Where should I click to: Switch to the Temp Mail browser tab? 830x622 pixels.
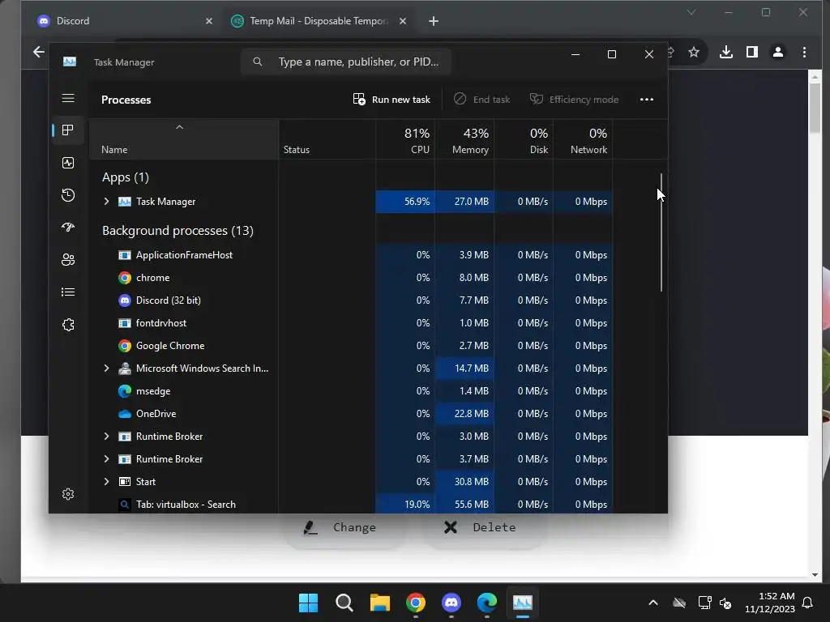point(319,21)
